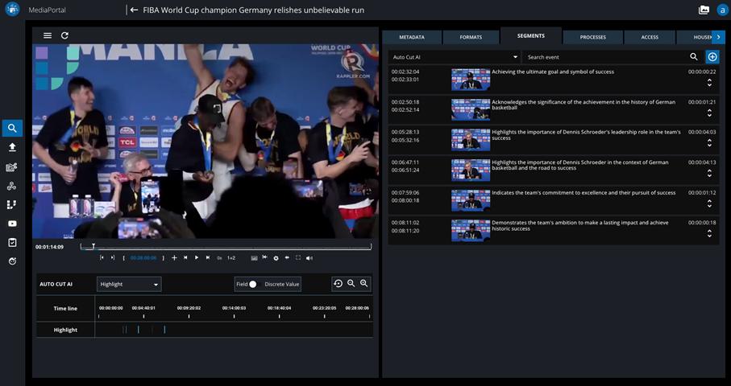
Task: Open the upload icon in sidebar
Action: [x=12, y=147]
